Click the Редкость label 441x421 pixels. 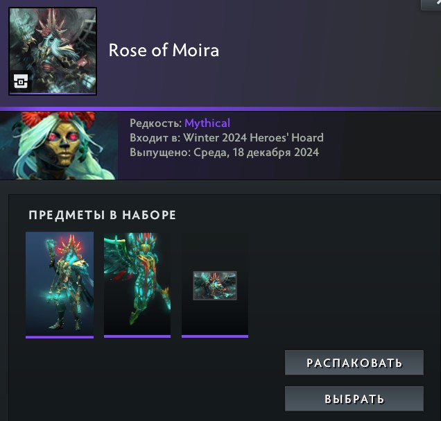(156, 123)
